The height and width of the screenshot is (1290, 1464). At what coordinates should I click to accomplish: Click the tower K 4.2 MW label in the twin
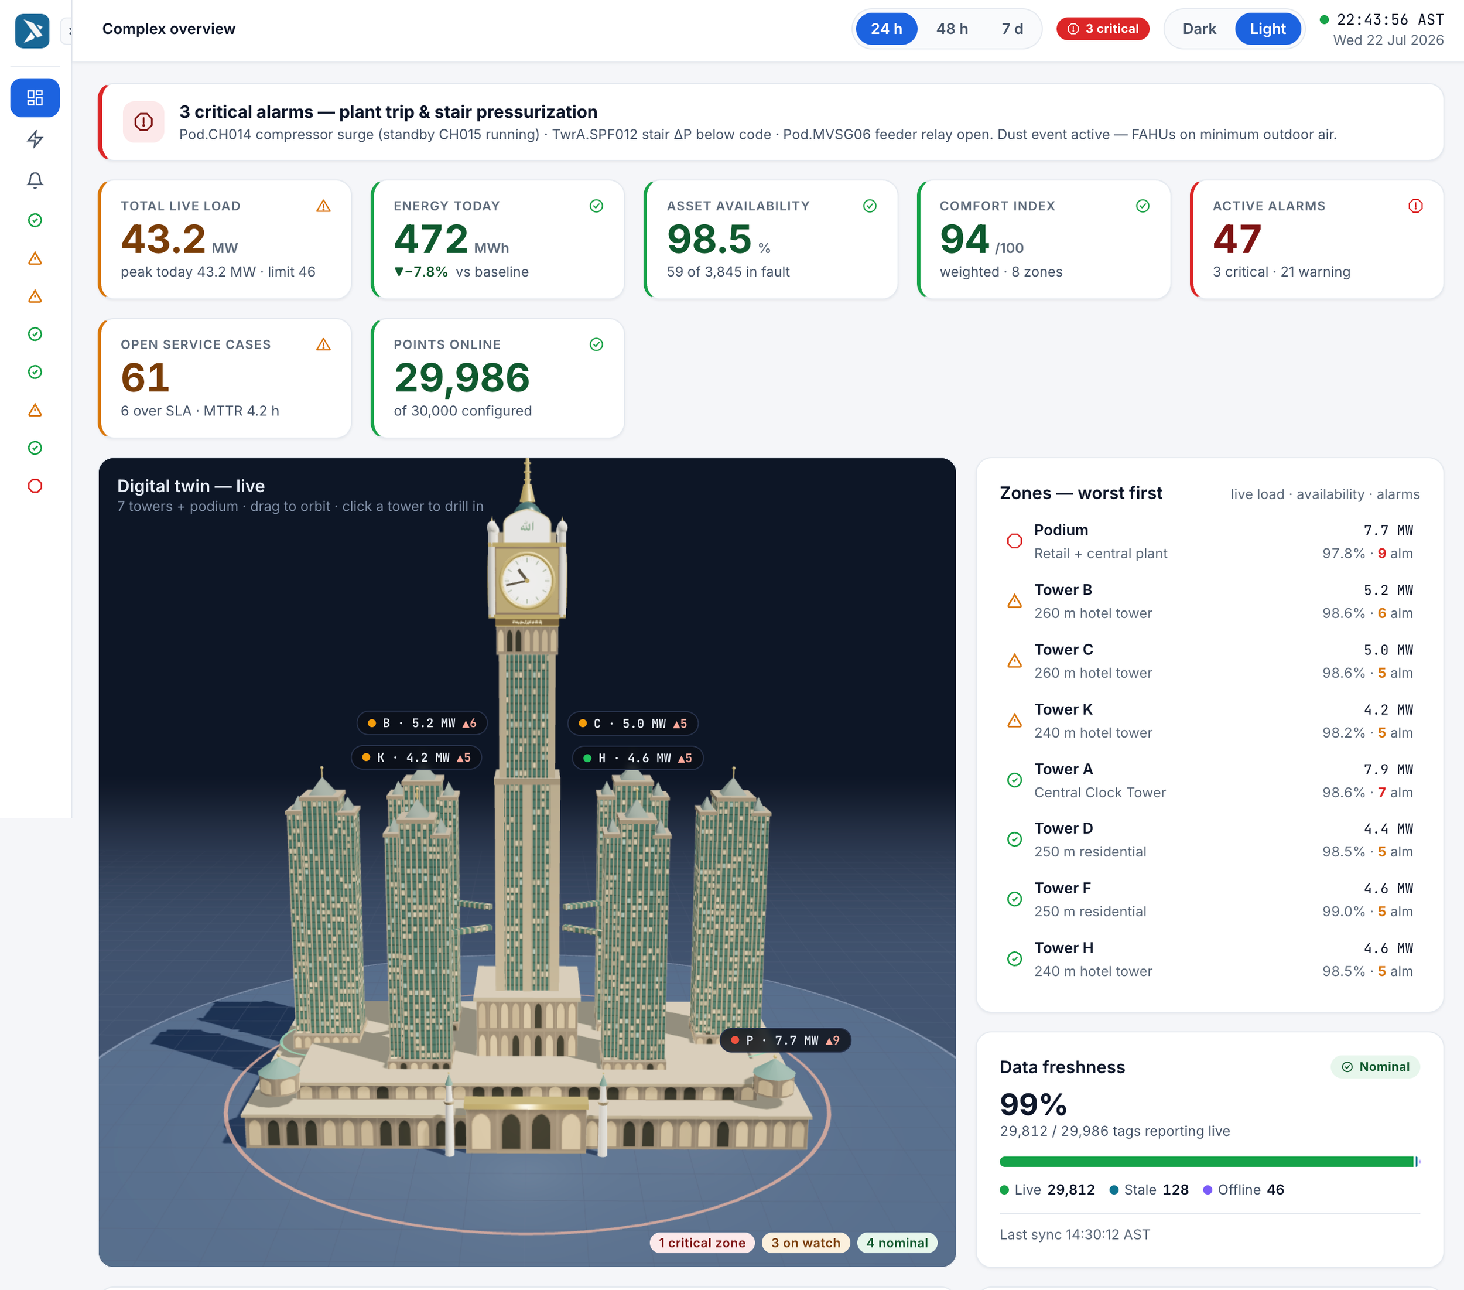416,757
